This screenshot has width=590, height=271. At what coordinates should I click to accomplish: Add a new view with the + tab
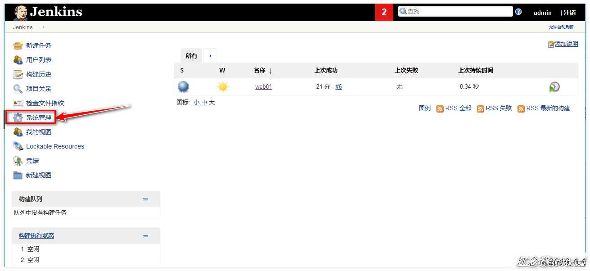point(210,56)
